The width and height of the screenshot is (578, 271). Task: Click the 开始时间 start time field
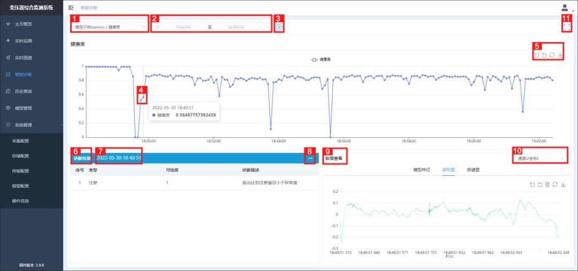click(x=183, y=27)
